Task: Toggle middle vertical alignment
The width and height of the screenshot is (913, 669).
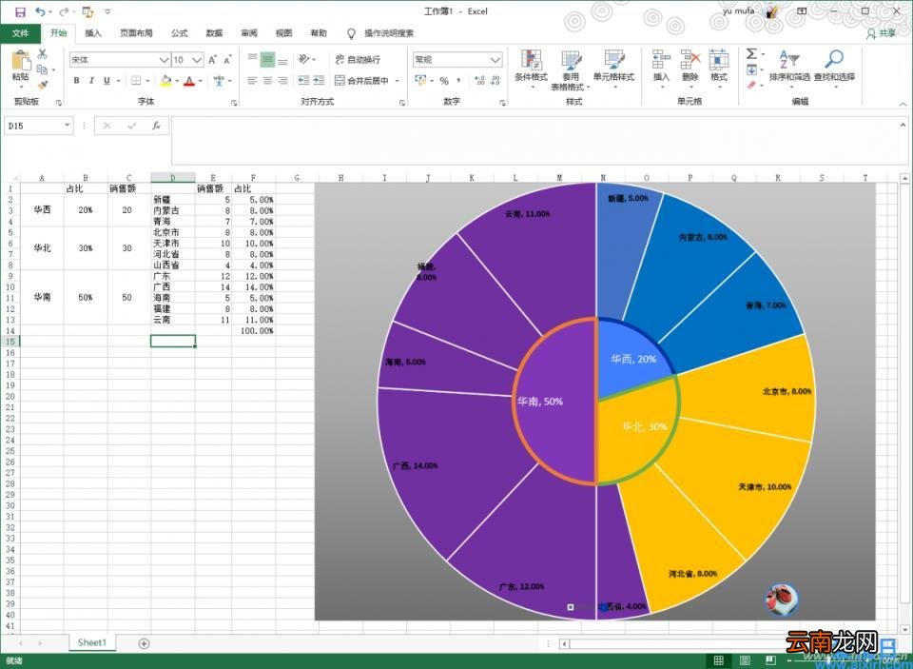Action: pos(267,59)
